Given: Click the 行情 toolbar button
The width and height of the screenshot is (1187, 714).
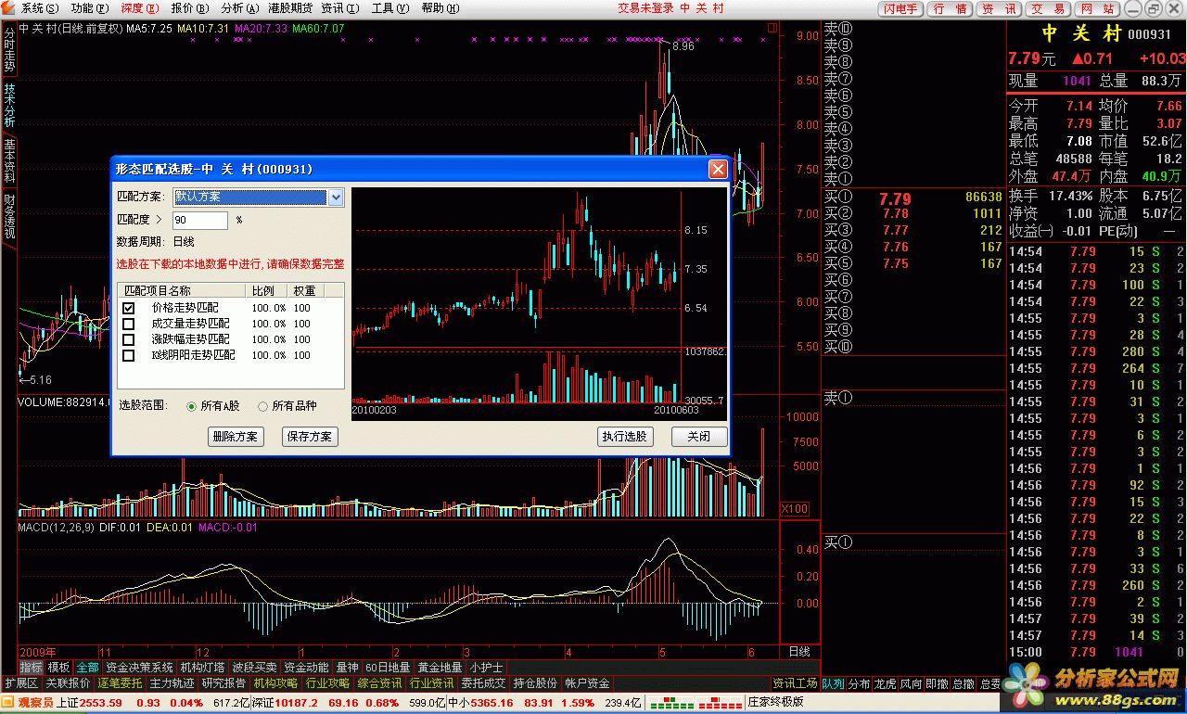Looking at the screenshot, I should 950,8.
